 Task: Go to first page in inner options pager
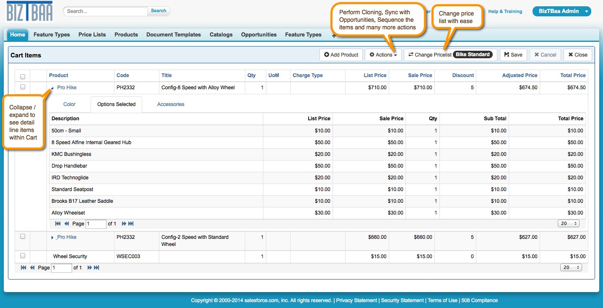(58, 224)
